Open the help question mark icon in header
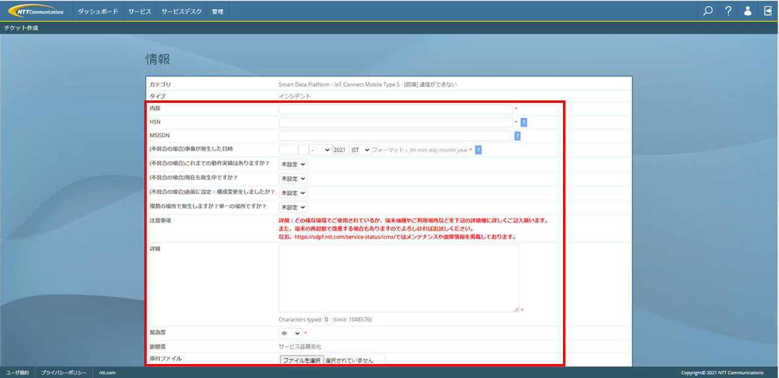This screenshot has width=779, height=378. 728,11
